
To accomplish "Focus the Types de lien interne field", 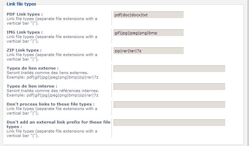I will 169,86.
